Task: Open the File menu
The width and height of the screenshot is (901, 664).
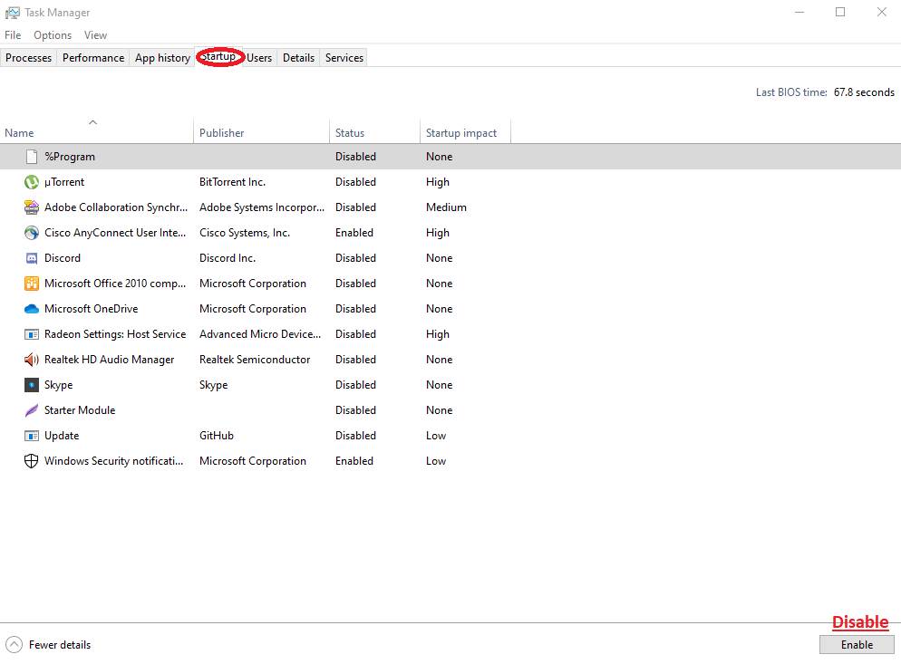Action: pyautogui.click(x=13, y=35)
